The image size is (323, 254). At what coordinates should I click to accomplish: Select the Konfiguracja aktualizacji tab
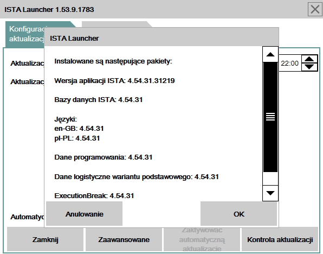(26, 34)
